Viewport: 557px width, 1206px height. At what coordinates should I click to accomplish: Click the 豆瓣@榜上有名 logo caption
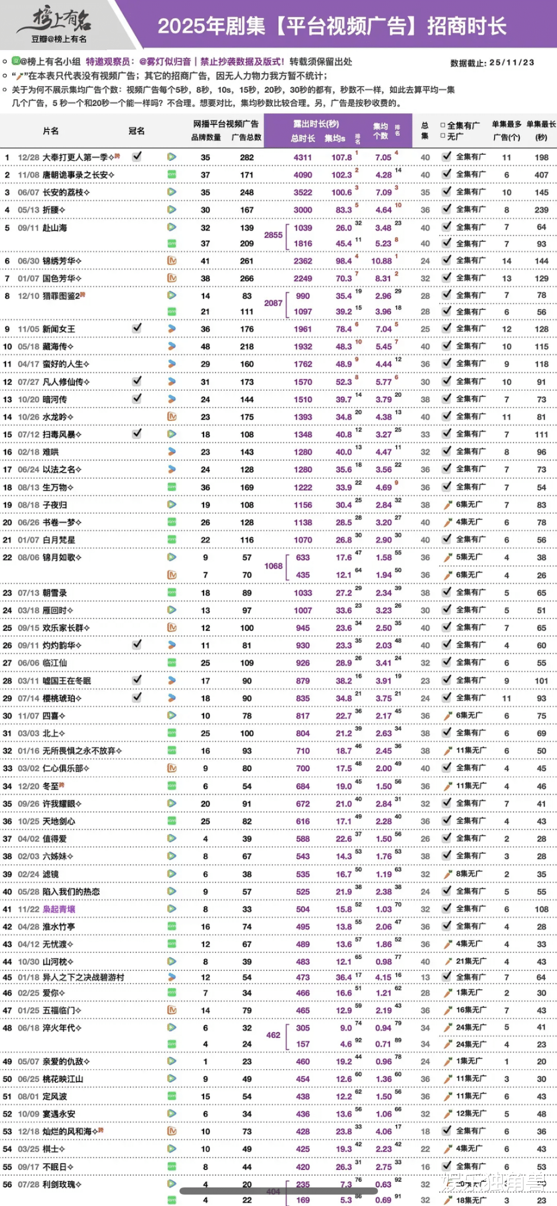tap(59, 39)
